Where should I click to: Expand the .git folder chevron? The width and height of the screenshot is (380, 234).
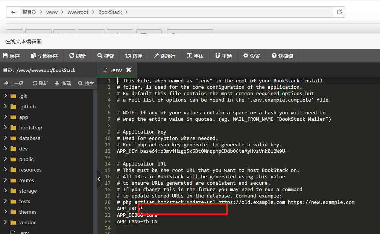click(x=5, y=96)
